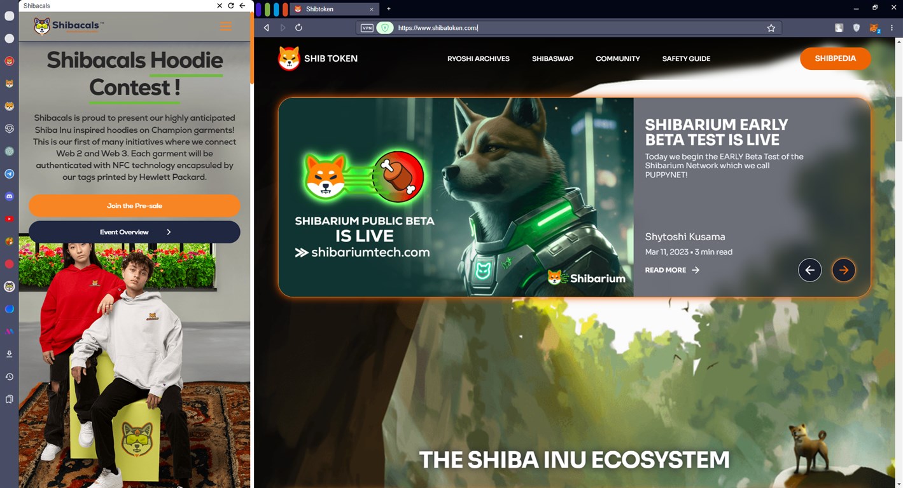Advance the carousel with the orange next arrow

(843, 270)
